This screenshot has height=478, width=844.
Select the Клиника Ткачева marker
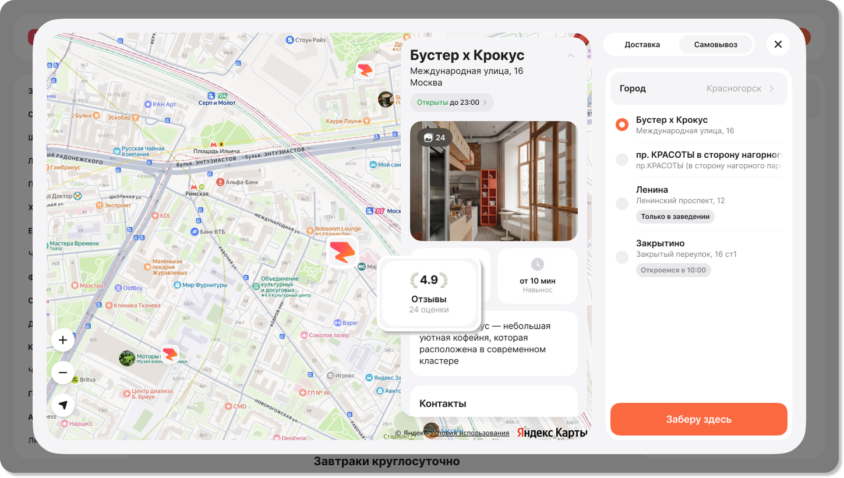(108, 305)
